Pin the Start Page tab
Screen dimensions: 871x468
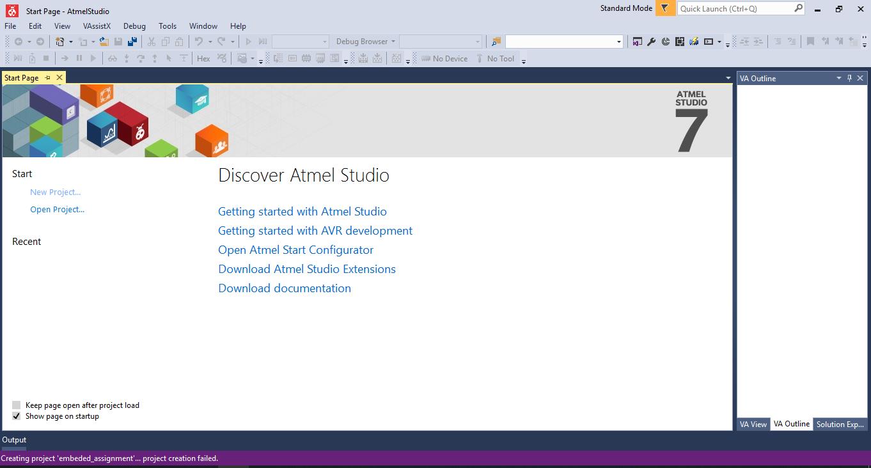coord(47,77)
